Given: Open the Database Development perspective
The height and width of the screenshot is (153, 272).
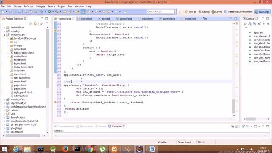Looking at the screenshot, I should 238,12.
